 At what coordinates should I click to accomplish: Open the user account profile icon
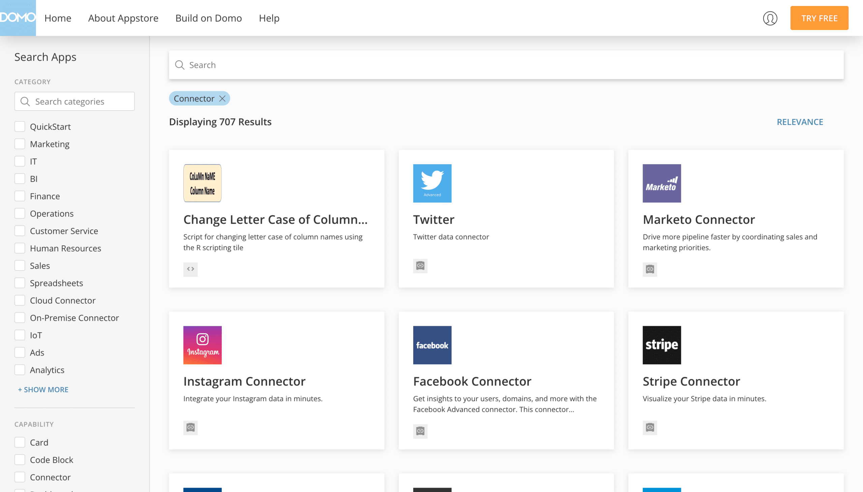tap(770, 18)
